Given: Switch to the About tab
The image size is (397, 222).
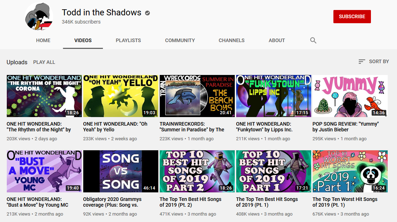Looking at the screenshot, I should point(277,40).
